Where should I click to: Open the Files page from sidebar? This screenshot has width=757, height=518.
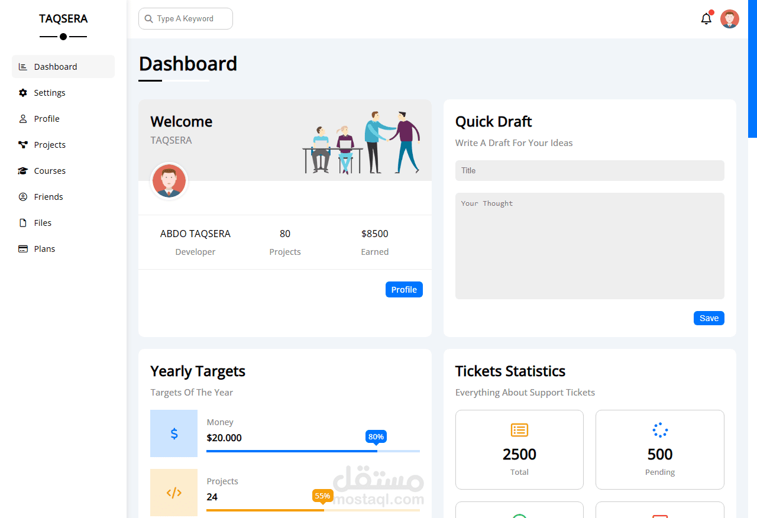63,223
